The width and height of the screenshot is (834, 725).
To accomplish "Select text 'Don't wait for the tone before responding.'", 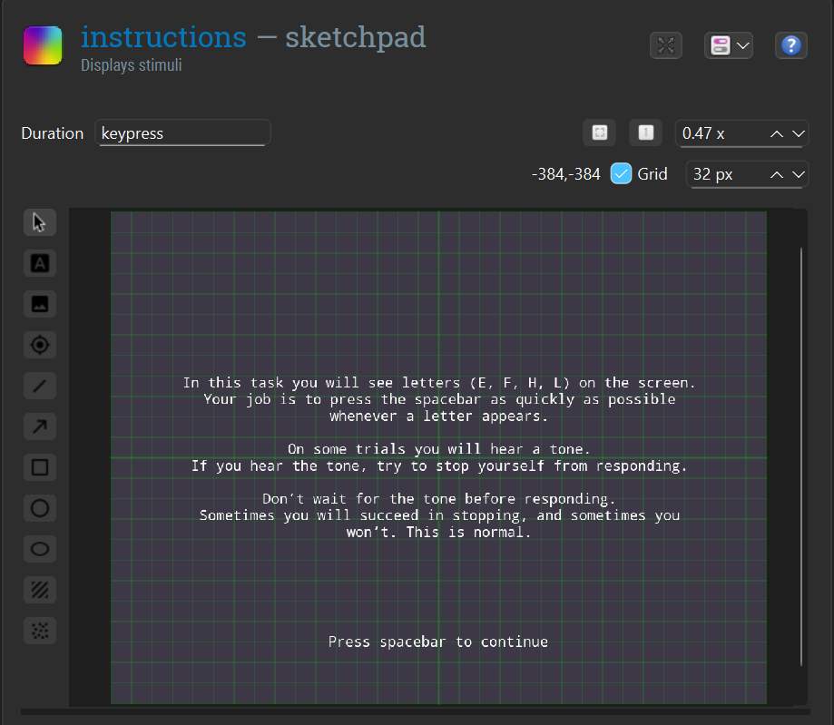I will tap(439, 499).
